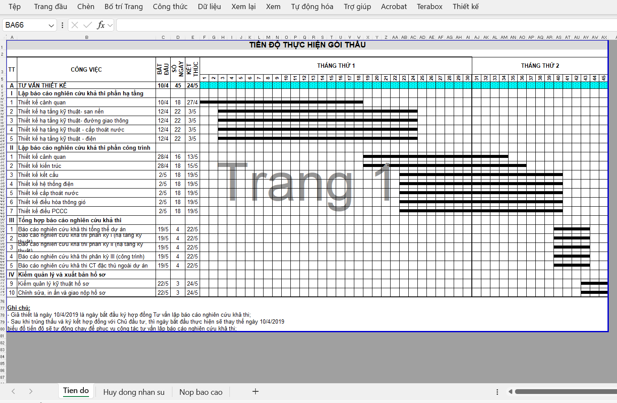The height and width of the screenshot is (403, 617).
Task: Click inside the formula bar
Action: pos(302,25)
